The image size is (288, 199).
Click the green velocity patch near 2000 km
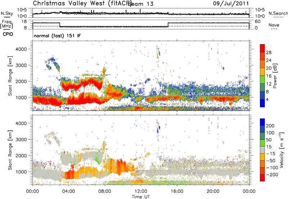tap(98, 158)
